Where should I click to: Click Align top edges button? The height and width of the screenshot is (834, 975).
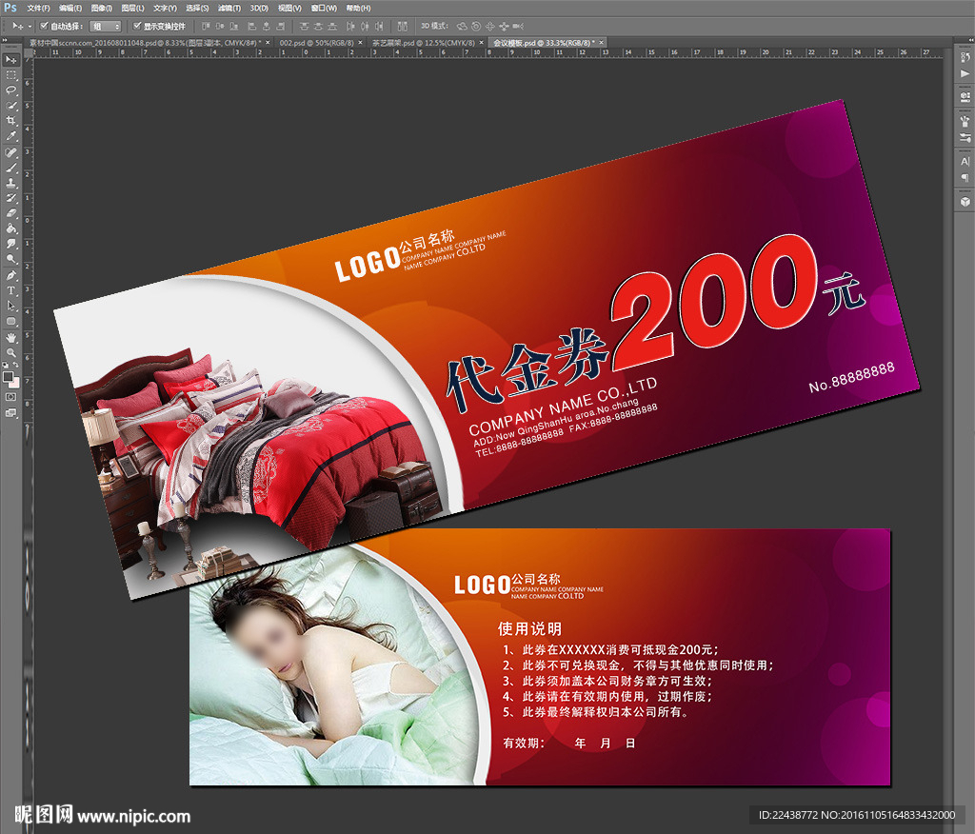coord(206,26)
